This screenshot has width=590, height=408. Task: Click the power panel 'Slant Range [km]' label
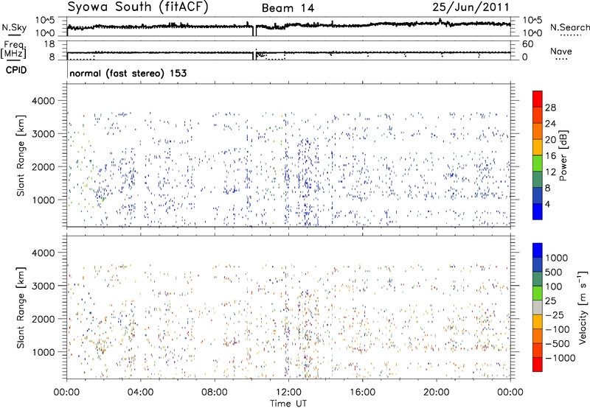coord(21,155)
